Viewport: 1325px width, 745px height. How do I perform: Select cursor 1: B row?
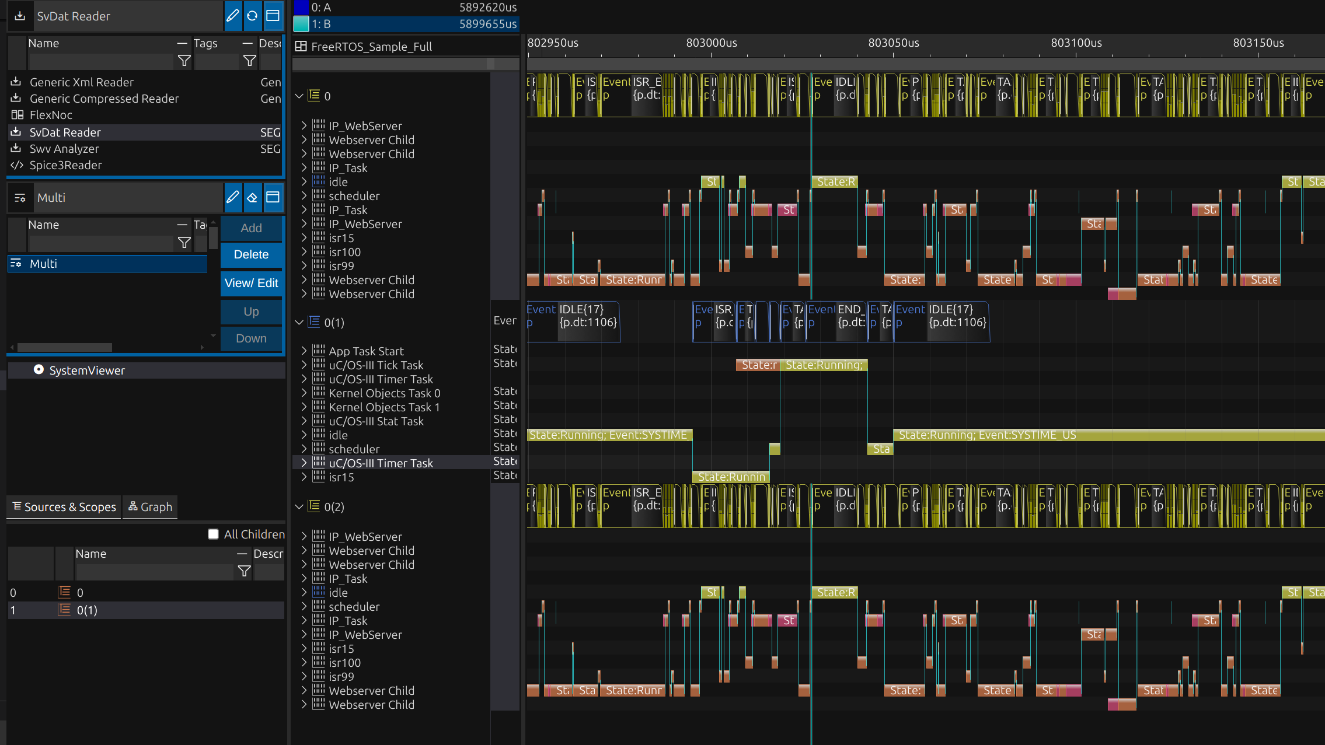[x=405, y=24]
